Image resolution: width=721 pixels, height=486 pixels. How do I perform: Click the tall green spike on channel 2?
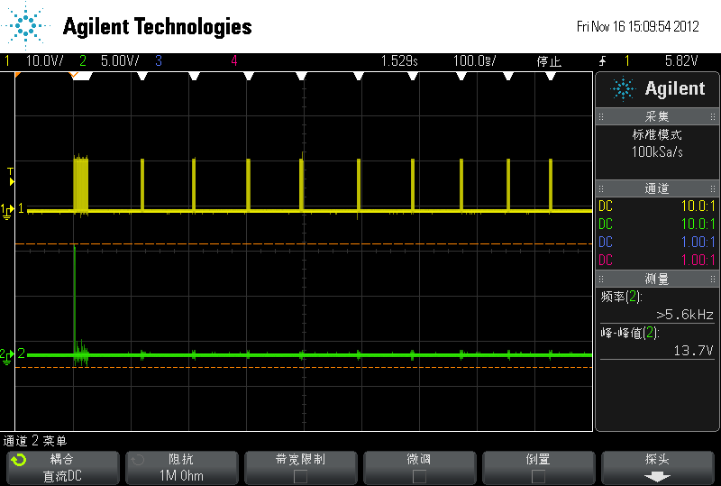pyautogui.click(x=75, y=299)
